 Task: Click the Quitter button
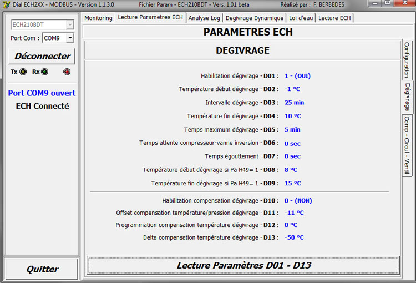point(42,269)
